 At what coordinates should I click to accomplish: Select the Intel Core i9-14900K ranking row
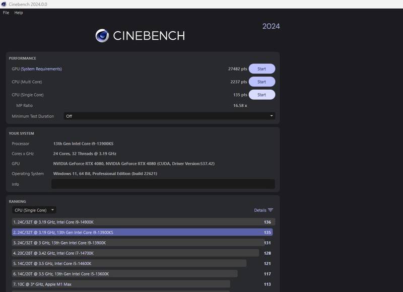(144, 222)
